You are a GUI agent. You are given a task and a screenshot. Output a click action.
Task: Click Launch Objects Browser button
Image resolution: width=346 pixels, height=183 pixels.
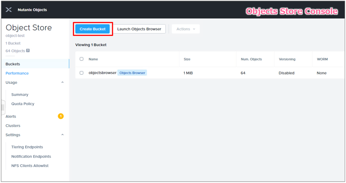139,29
